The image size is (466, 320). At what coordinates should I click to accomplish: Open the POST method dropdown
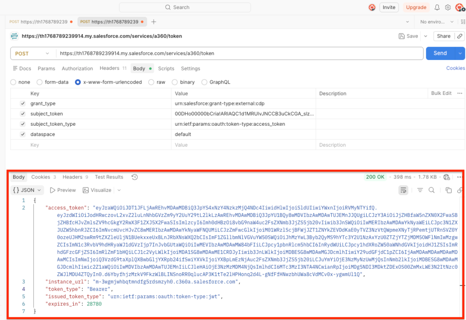pos(32,54)
